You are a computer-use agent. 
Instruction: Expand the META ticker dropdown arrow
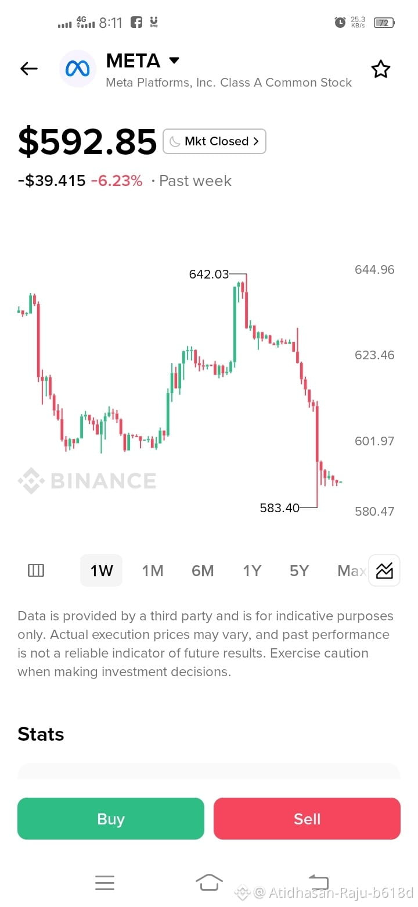174,60
